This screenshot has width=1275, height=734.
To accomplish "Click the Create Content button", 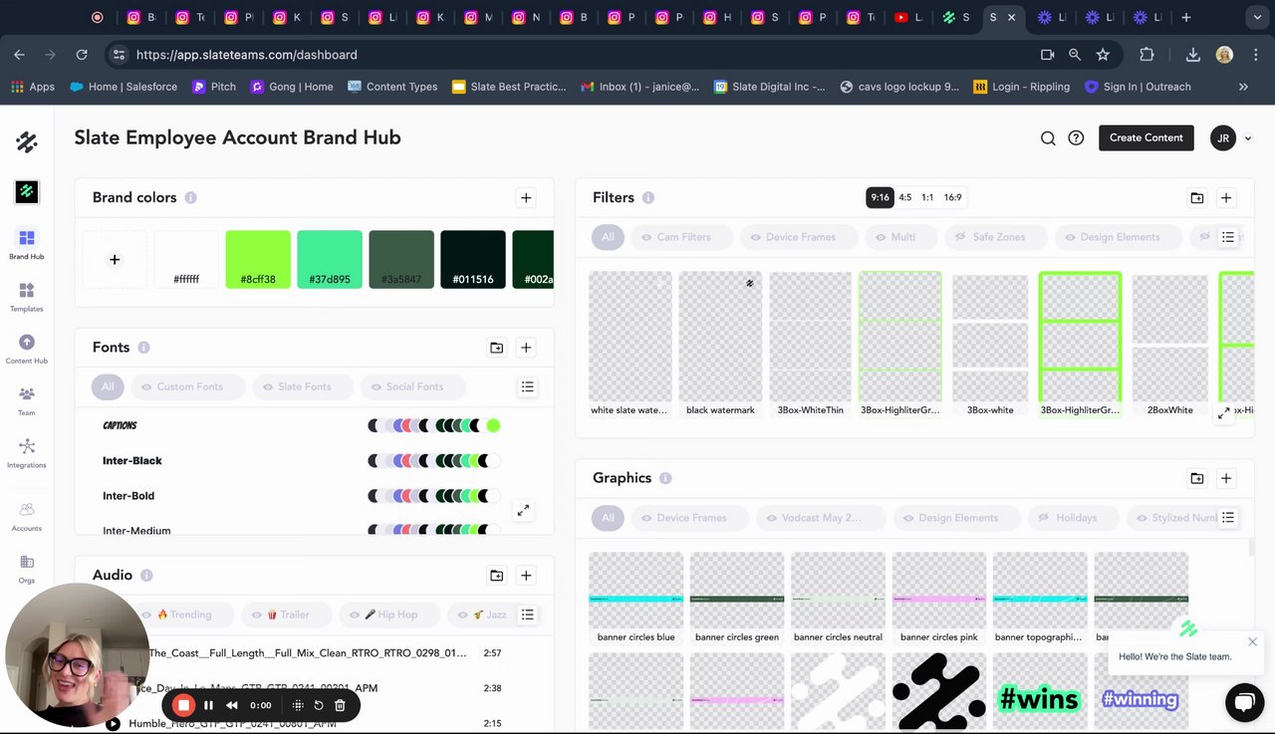I will tap(1147, 137).
